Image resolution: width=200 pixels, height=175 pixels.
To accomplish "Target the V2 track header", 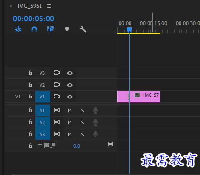I will [42, 85].
